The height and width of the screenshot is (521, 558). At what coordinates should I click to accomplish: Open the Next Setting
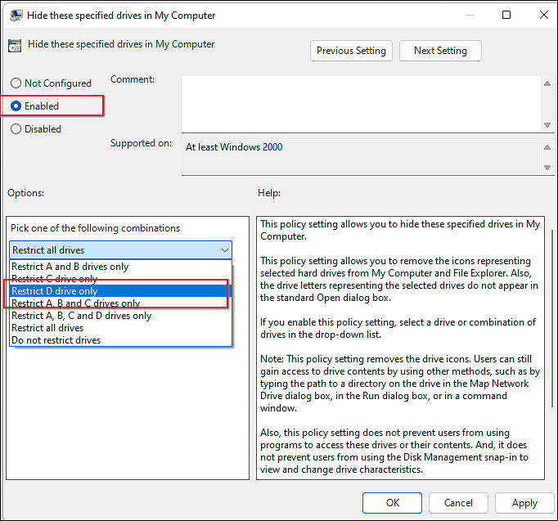point(440,51)
